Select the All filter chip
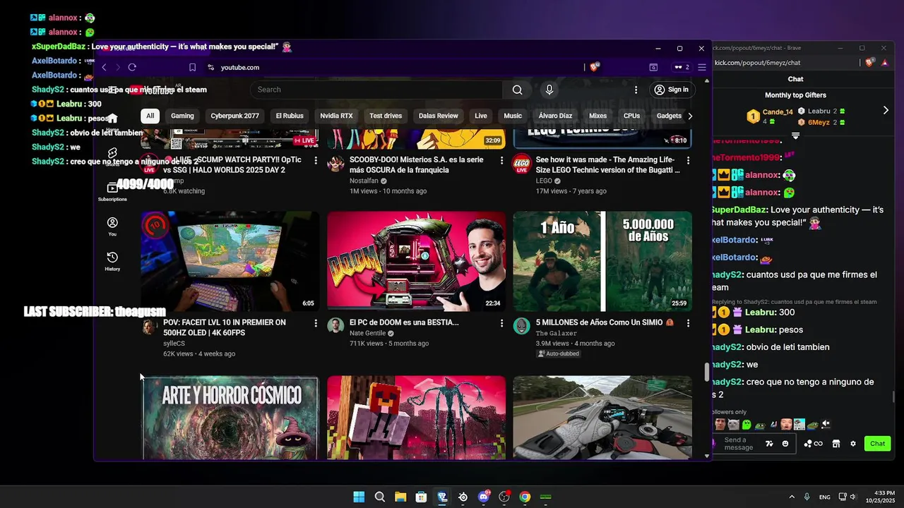The width and height of the screenshot is (904, 508). [150, 116]
